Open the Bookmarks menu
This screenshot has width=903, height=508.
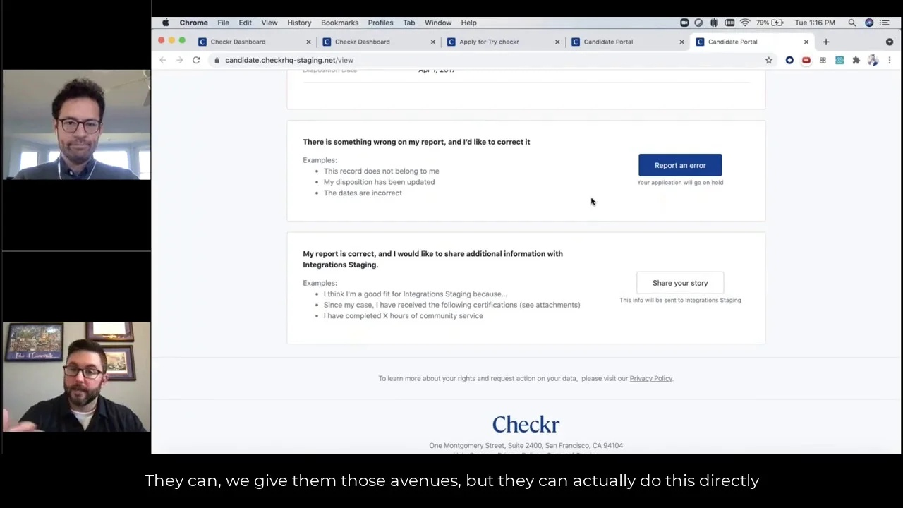pyautogui.click(x=339, y=23)
